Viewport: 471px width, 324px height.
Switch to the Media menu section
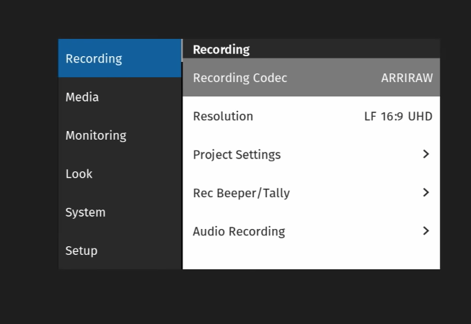pos(82,97)
